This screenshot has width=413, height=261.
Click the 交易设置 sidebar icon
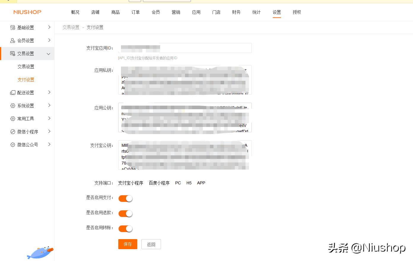12,54
